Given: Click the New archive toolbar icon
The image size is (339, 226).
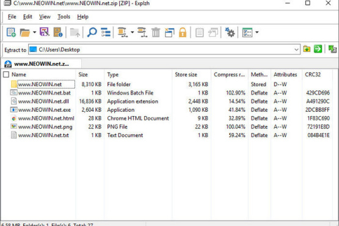Looking at the screenshot, I should (11, 32).
